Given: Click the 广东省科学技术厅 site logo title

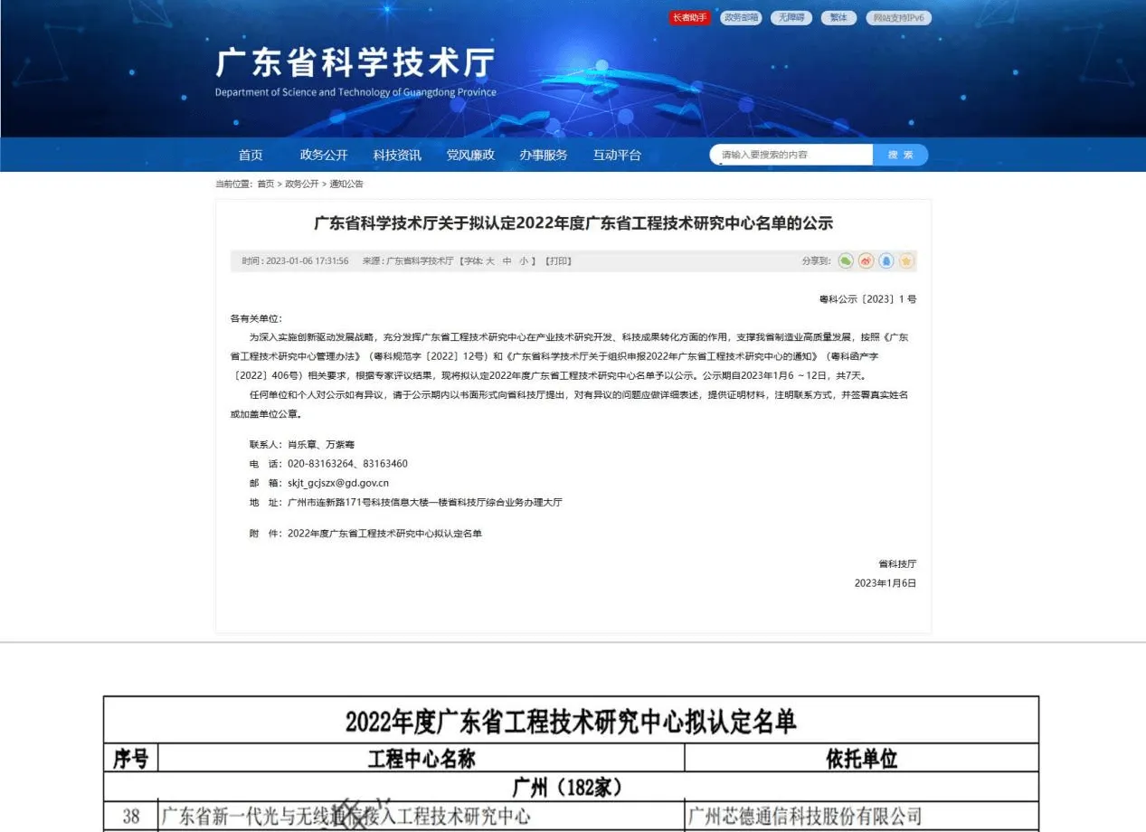Looking at the screenshot, I should [x=355, y=63].
